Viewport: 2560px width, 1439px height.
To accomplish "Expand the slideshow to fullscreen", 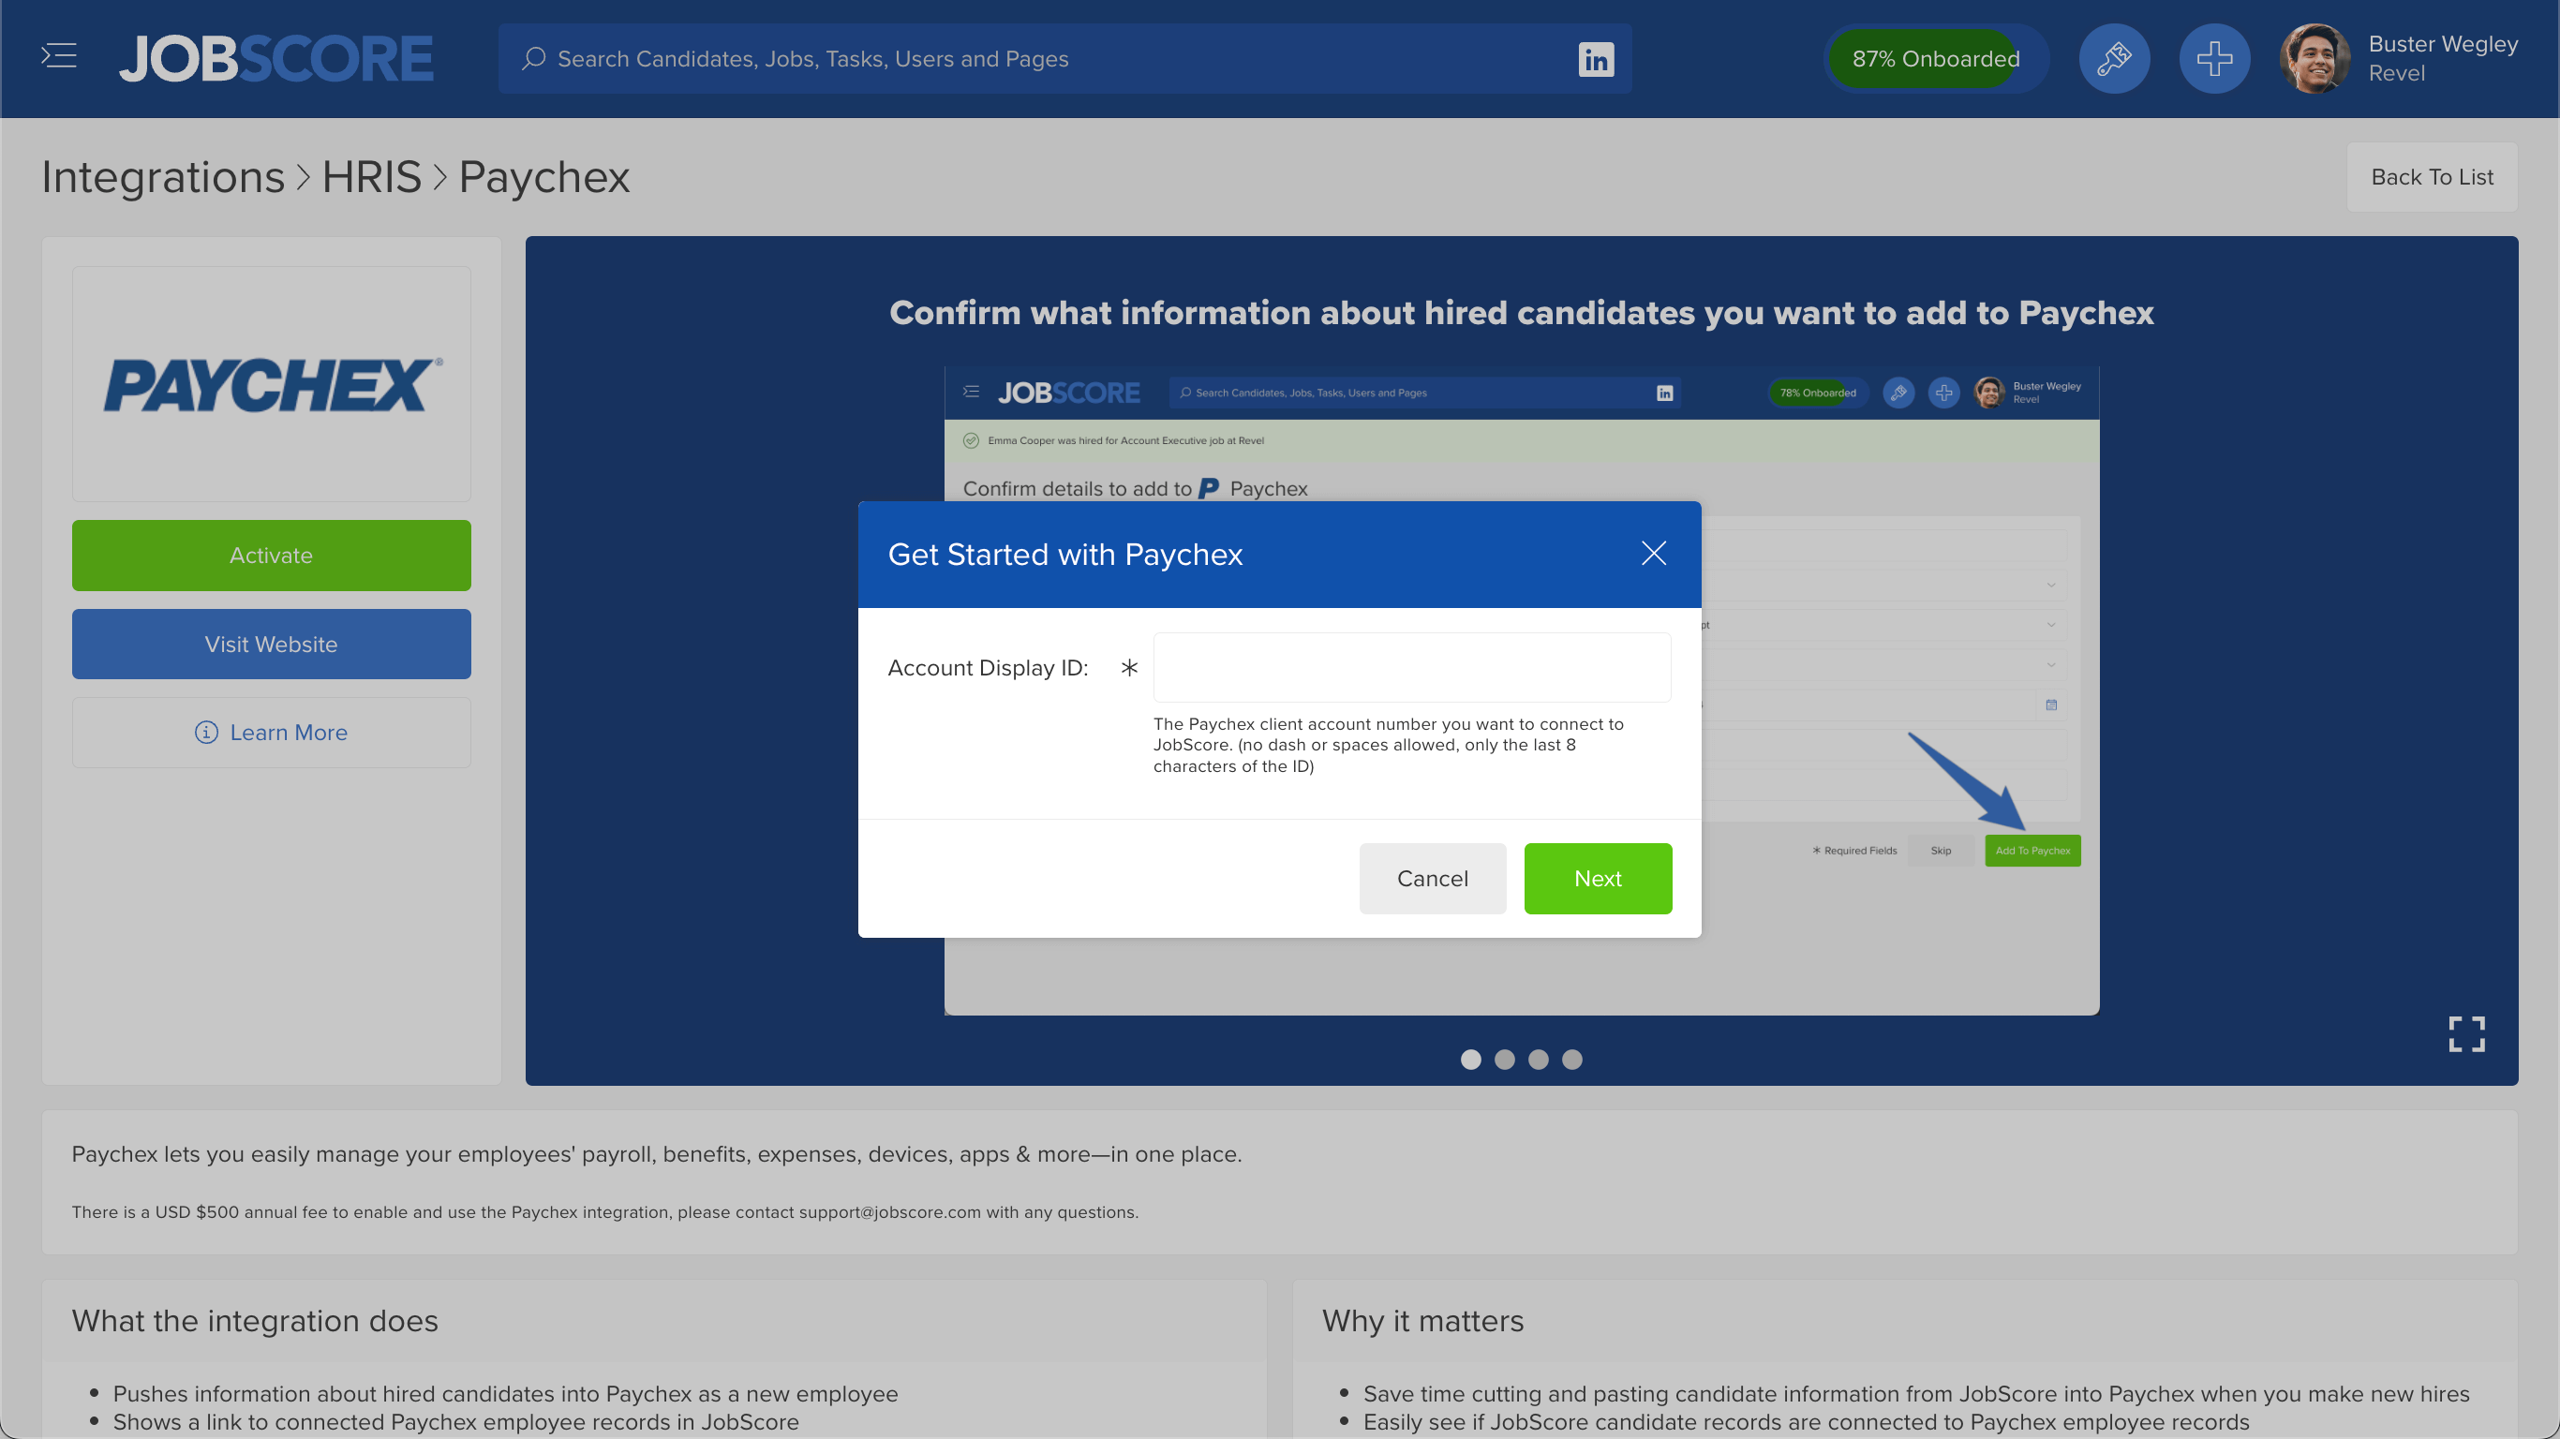I will tap(2465, 1033).
